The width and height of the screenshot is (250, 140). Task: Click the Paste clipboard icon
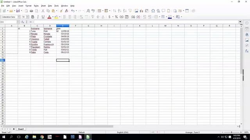54,11
